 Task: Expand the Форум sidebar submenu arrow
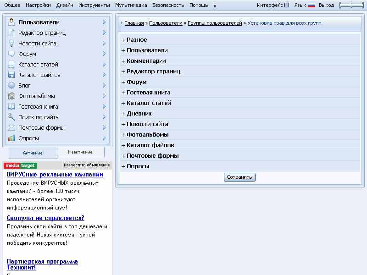click(x=104, y=54)
